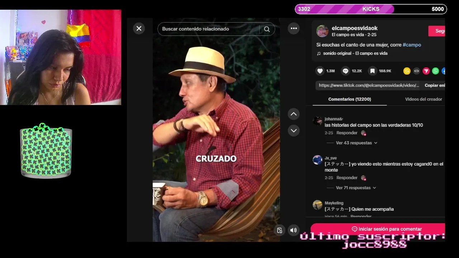Viewport: 459px width, 258px height.
Task: Share to WhatsApp with green icon
Action: [x=435, y=71]
